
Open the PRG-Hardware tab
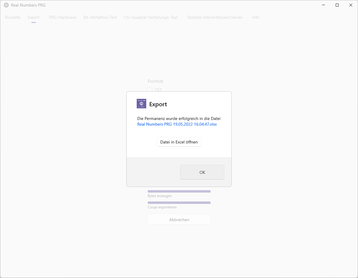(x=63, y=17)
